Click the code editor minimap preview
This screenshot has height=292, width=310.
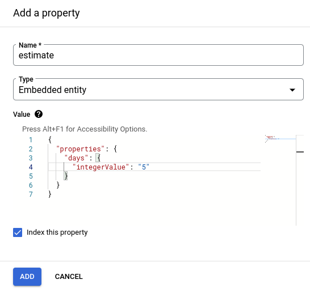(280, 139)
